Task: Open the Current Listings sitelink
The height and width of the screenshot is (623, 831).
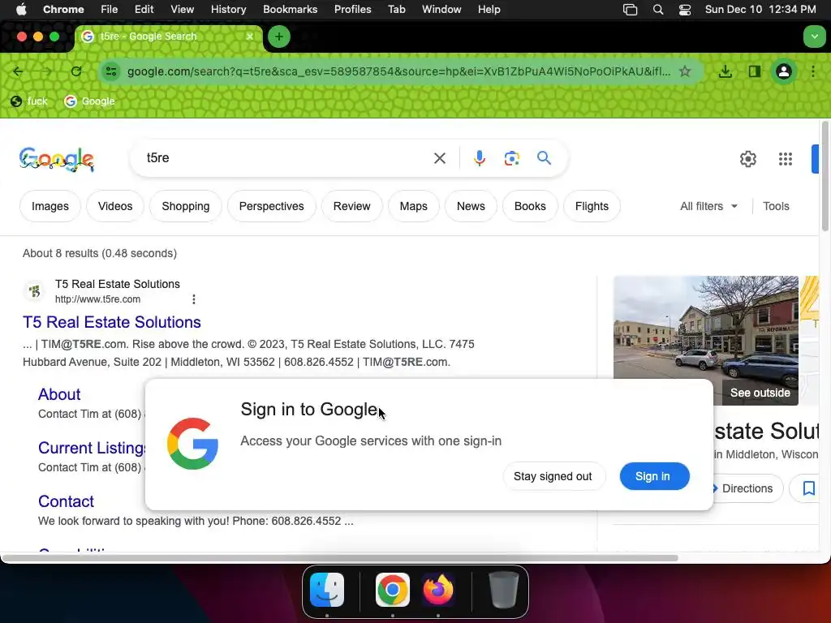Action: [92, 448]
